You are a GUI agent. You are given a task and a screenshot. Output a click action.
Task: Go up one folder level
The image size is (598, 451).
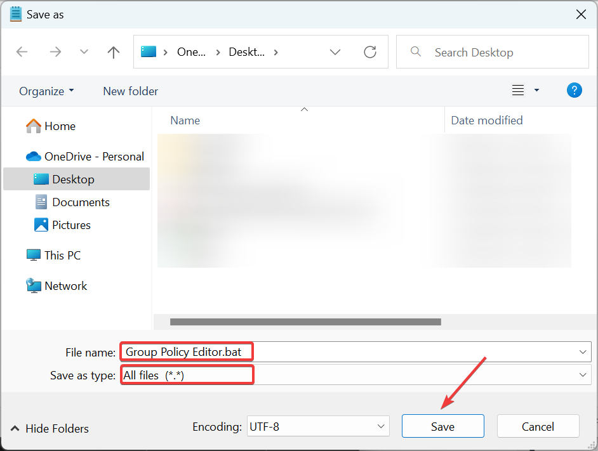[113, 52]
